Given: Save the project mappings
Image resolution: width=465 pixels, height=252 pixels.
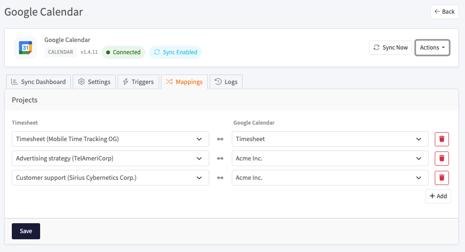Looking at the screenshot, I should [x=26, y=231].
